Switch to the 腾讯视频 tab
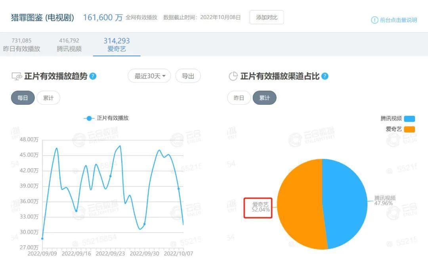428x269 pixels. [69, 44]
